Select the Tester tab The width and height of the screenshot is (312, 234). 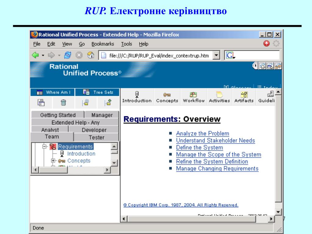96,137
